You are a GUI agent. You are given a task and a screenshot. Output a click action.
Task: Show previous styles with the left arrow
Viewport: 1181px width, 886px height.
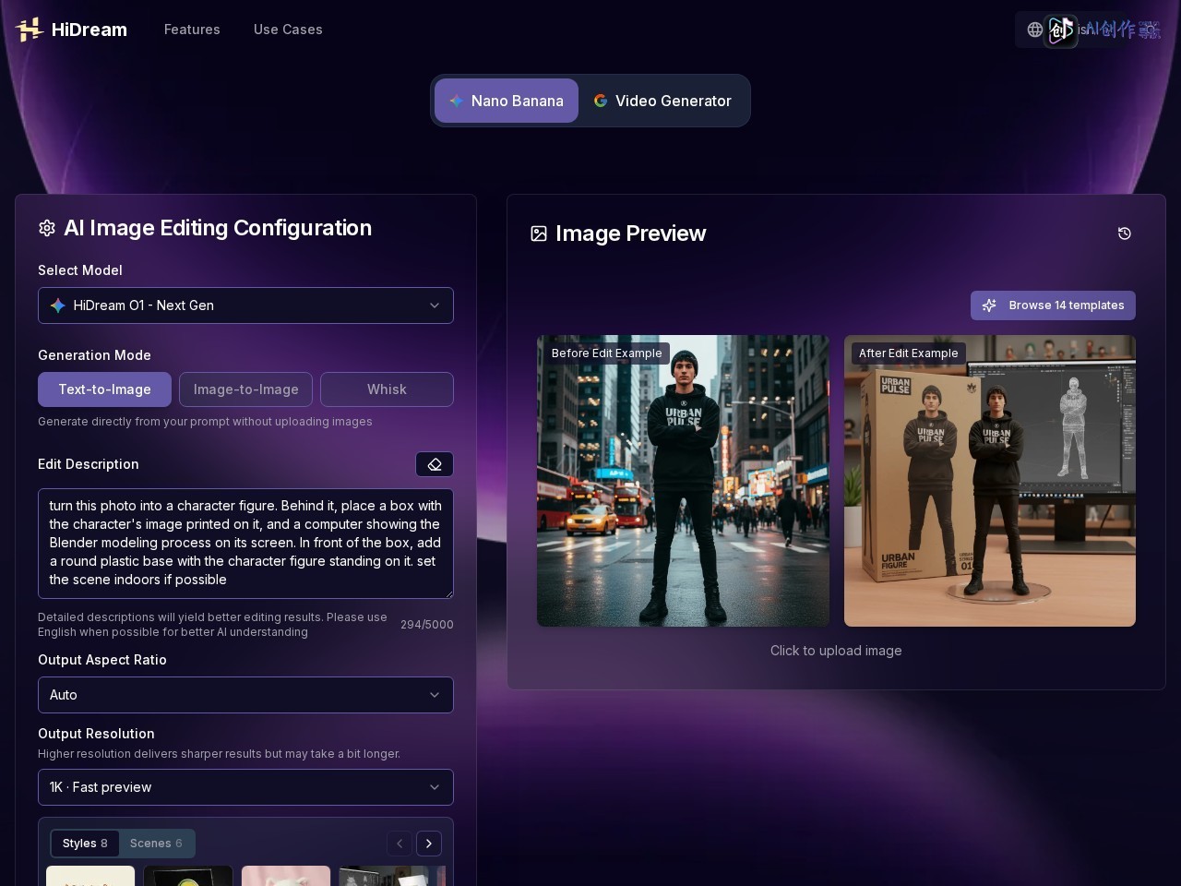point(400,844)
